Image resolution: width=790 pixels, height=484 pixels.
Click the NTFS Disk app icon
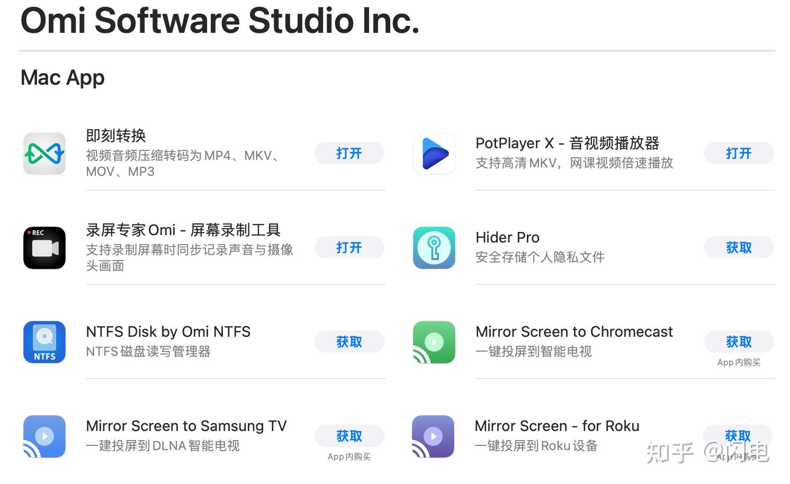pos(44,342)
